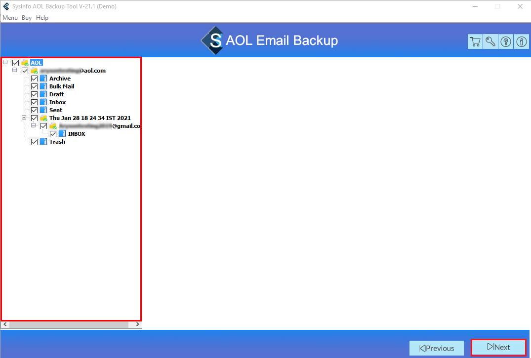Open the Menu menu
Screen dimensions: 531x358
[10, 18]
